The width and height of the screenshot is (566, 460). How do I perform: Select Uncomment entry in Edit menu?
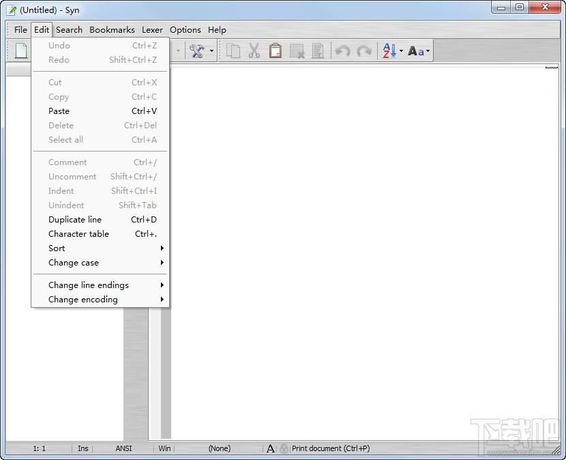pyautogui.click(x=100, y=176)
